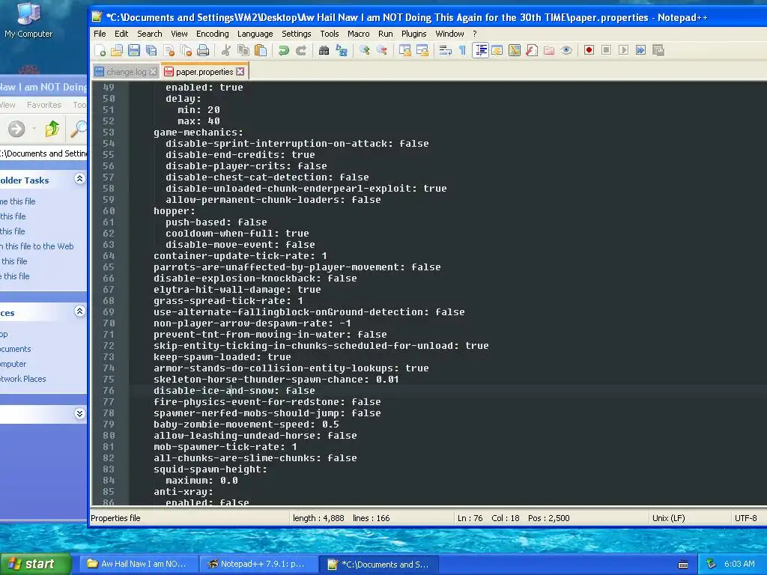The width and height of the screenshot is (767, 575).
Task: Open the Replace dialog toolbar icon
Action: coord(342,50)
